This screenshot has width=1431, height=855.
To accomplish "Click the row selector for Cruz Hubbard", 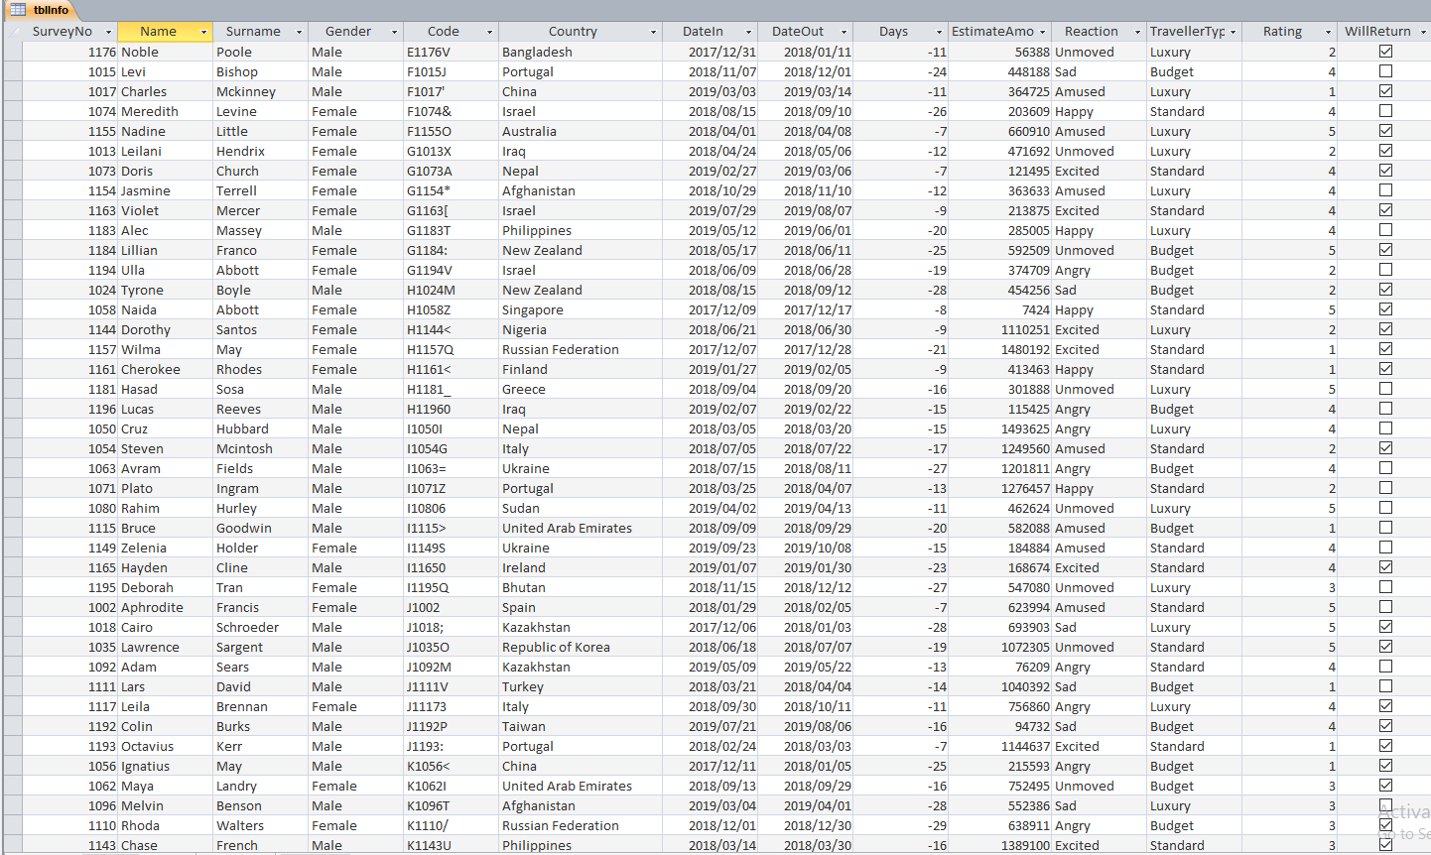I will (12, 428).
